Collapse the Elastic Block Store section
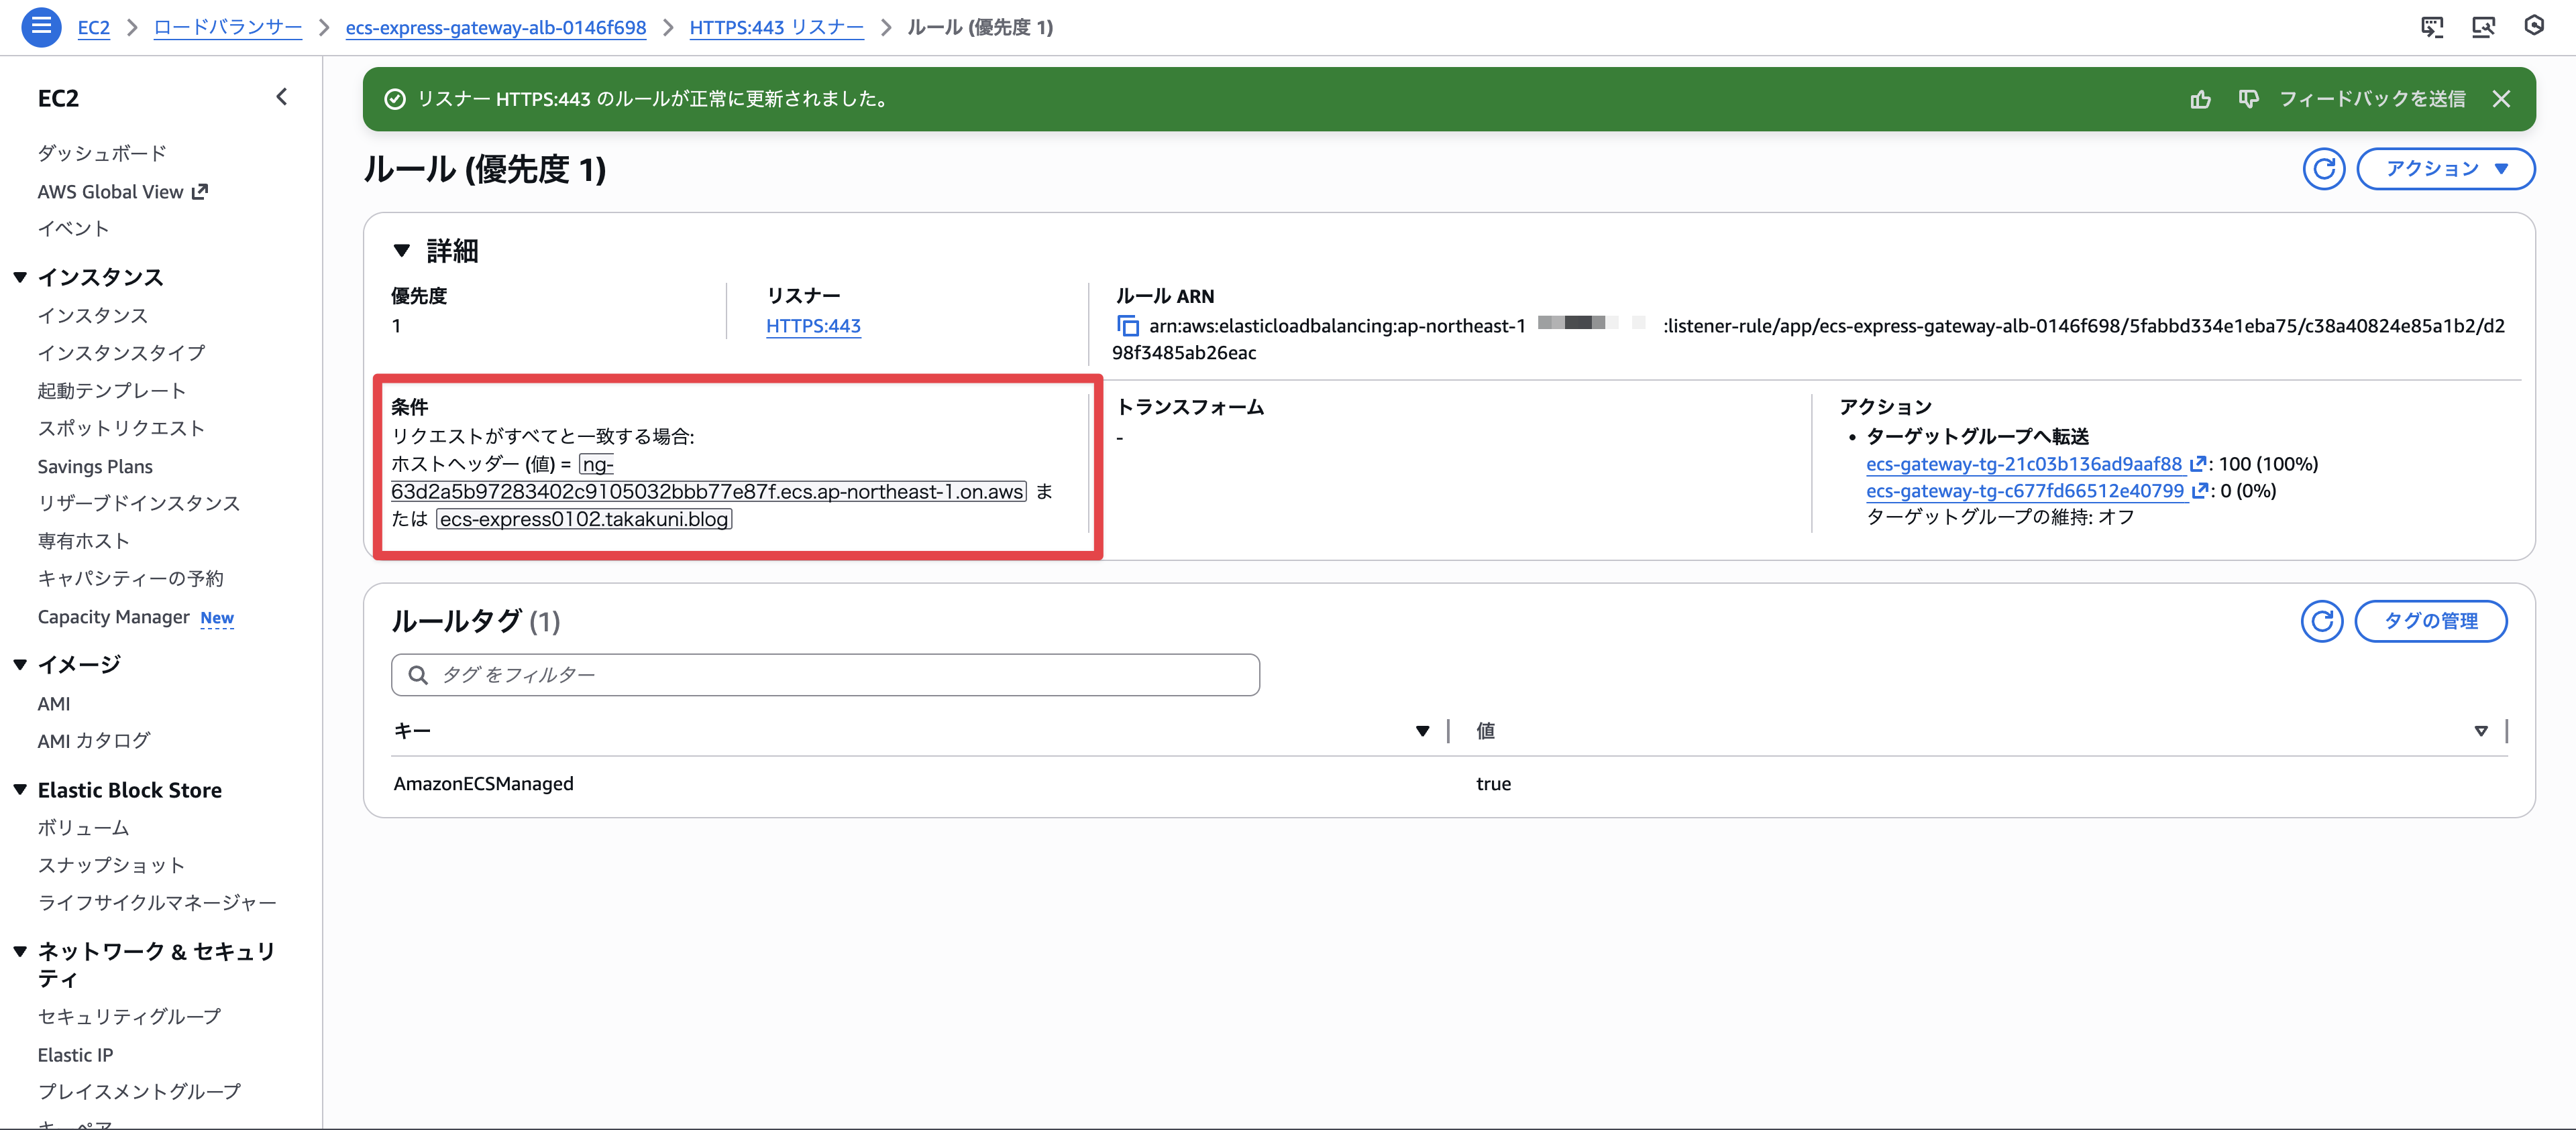 (20, 790)
